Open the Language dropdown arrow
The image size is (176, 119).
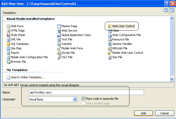(75, 99)
